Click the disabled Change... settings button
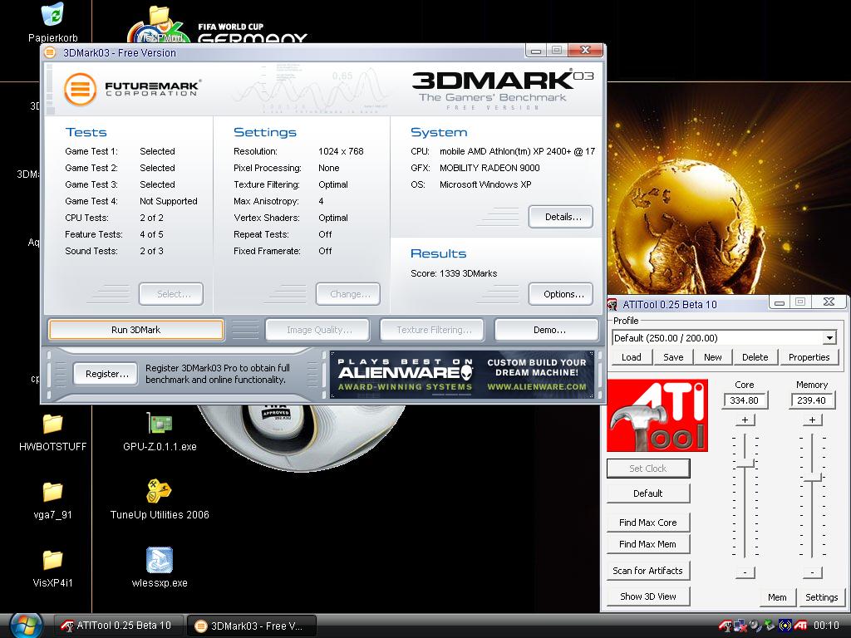This screenshot has width=851, height=638. 348,294
